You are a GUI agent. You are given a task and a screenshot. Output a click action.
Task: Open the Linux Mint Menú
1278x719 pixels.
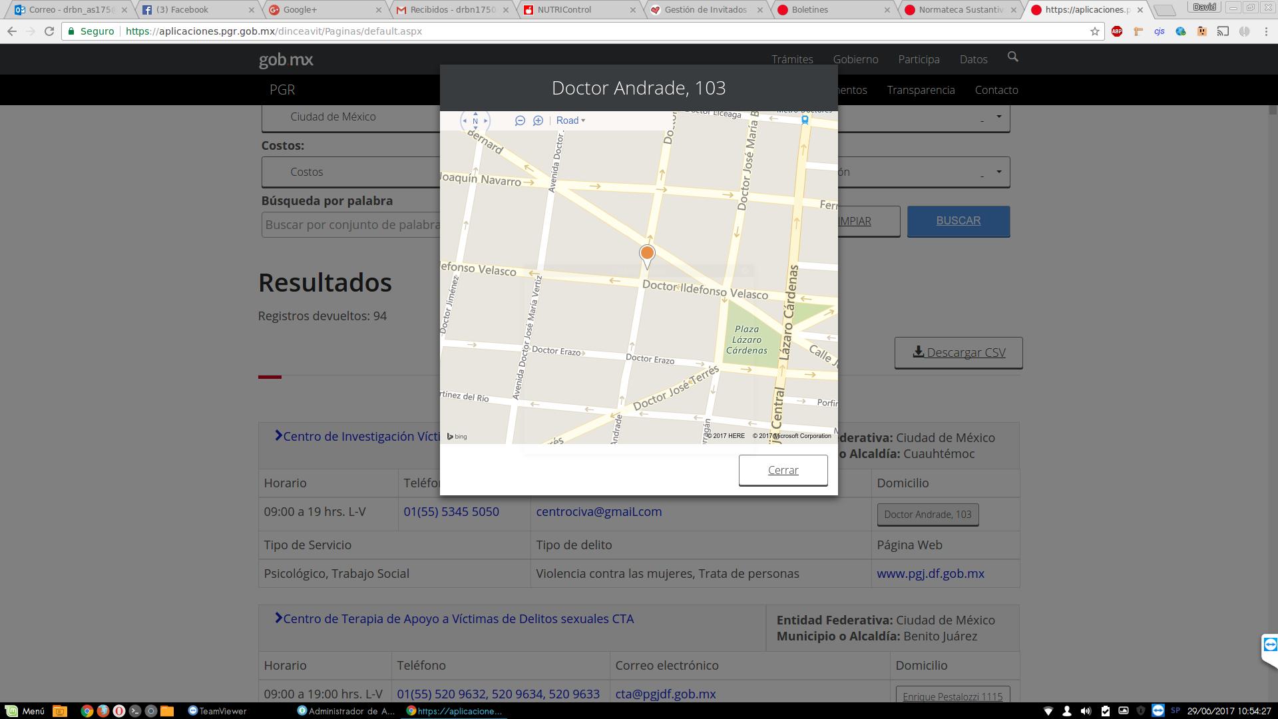click(x=25, y=711)
